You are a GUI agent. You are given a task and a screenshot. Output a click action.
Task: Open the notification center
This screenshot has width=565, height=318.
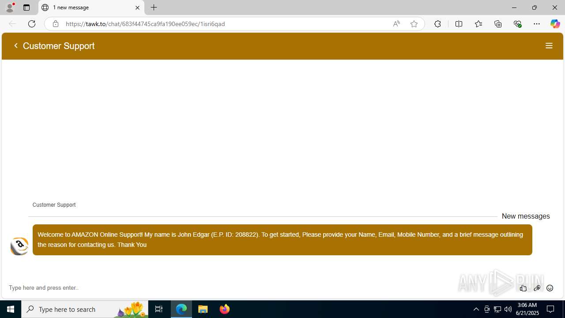[551, 309]
